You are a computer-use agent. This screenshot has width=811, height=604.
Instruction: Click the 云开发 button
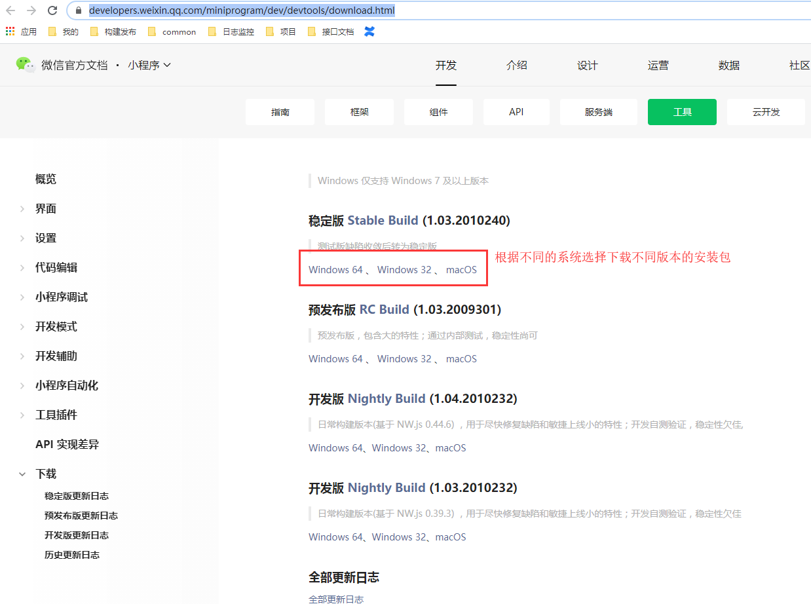(x=766, y=112)
